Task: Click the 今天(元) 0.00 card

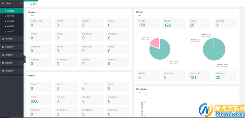Action: tap(40, 99)
